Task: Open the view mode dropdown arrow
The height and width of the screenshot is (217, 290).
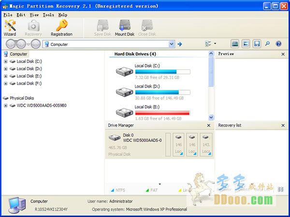Action: pos(215,44)
